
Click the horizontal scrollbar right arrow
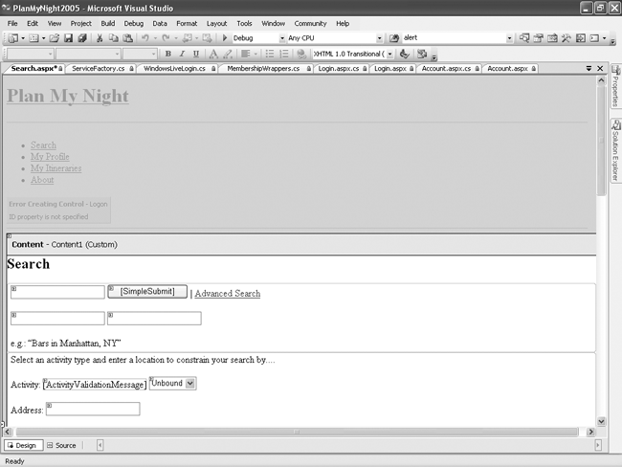tap(590, 432)
